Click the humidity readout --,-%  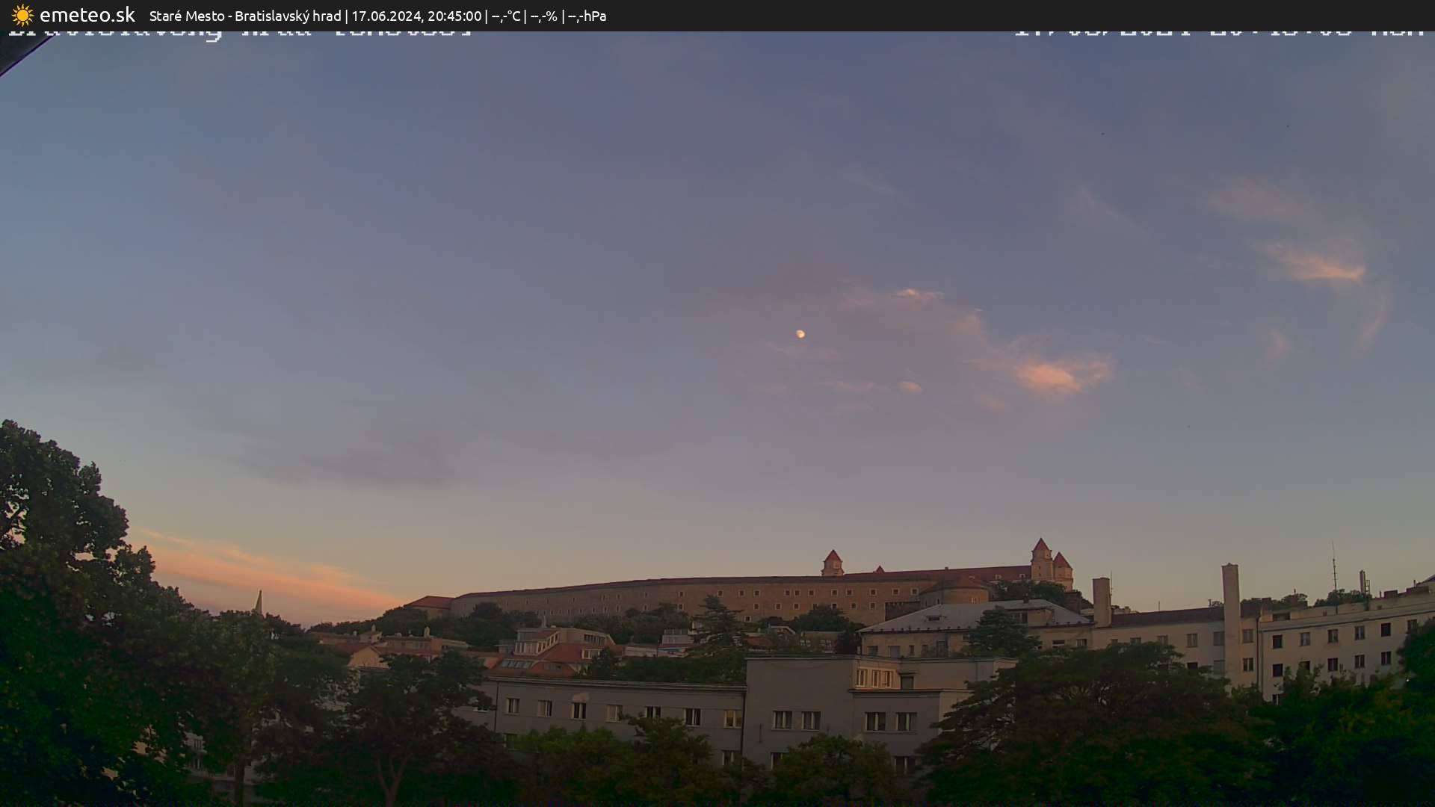545,15
